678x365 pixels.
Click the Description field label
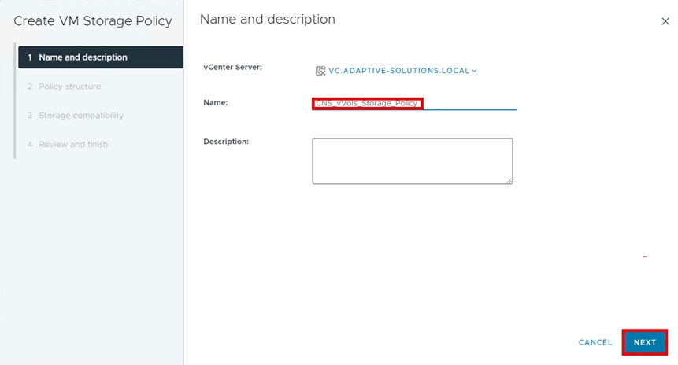[226, 141]
